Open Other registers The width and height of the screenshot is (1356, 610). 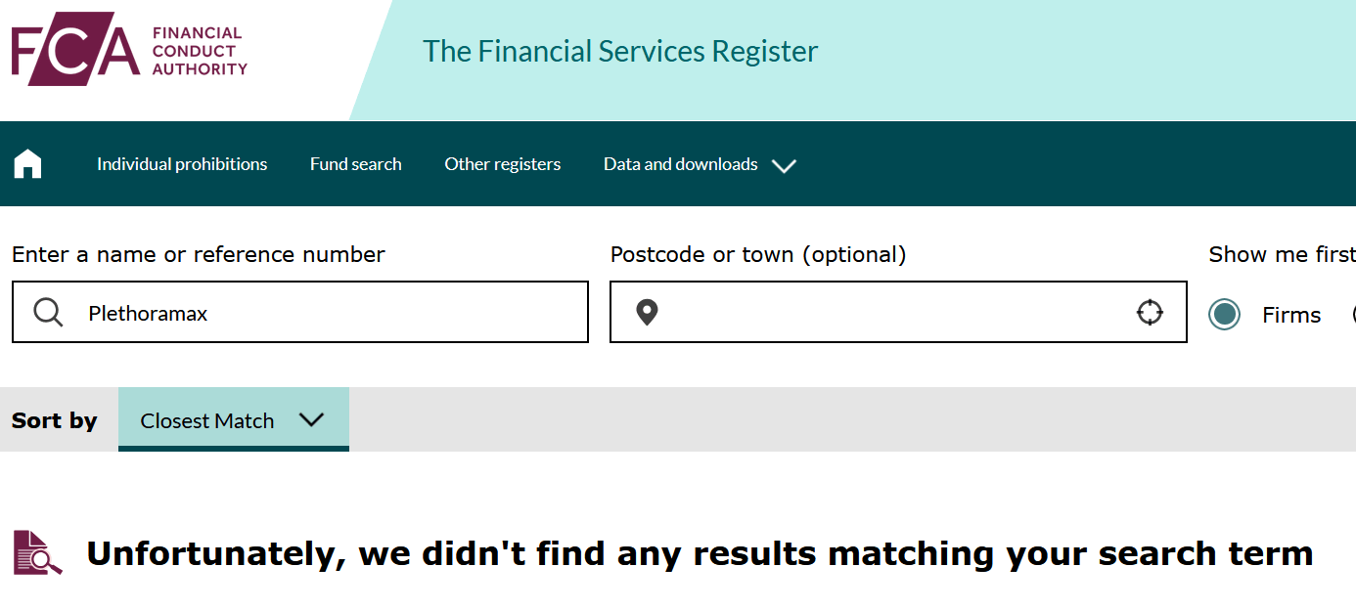point(503,164)
